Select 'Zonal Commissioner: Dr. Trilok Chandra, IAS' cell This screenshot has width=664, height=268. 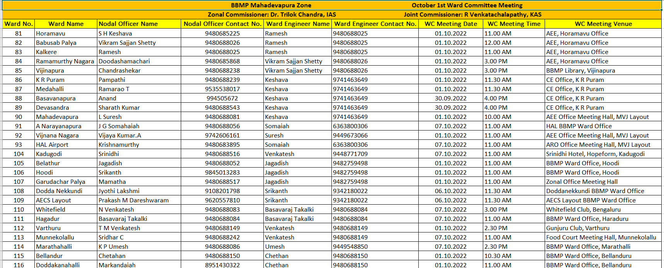[272, 15]
